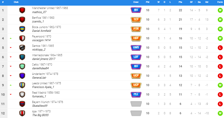Click Anderlecht's purple club shield
Screen dimensions: 224x118
click(x=22, y=76)
